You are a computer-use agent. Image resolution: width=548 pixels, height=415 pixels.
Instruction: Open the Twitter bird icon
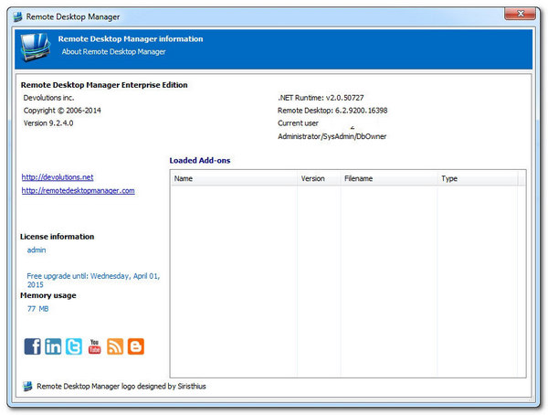coord(74,346)
